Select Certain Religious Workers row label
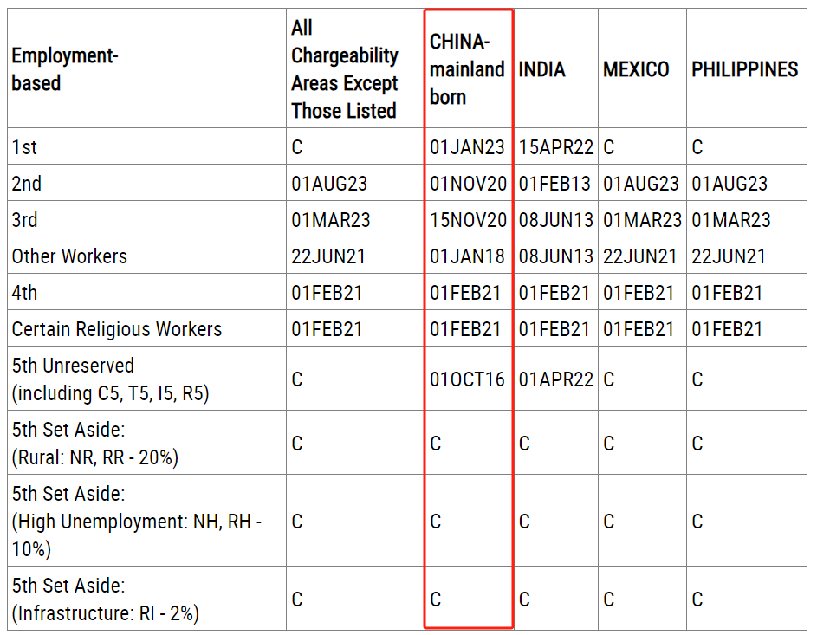Screen dimensions: 817x635 (117, 329)
